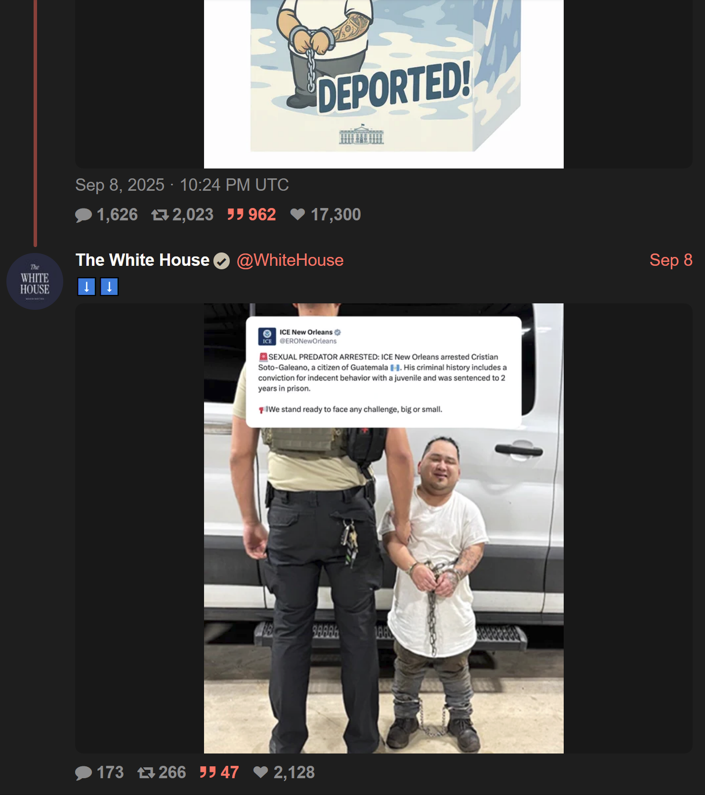Open the ICE New Orleans arrest photo

(384, 528)
